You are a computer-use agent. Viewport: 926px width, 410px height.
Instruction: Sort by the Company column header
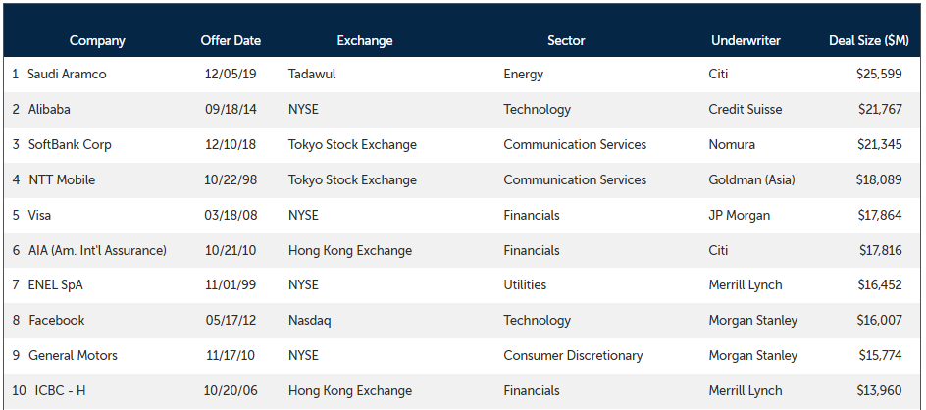tap(97, 41)
